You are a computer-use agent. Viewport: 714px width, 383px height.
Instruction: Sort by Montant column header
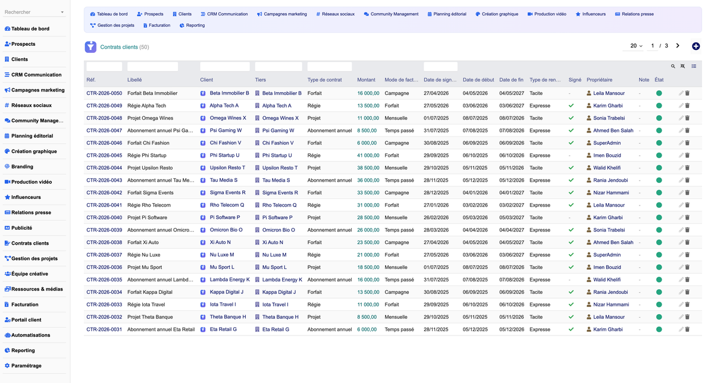367,80
